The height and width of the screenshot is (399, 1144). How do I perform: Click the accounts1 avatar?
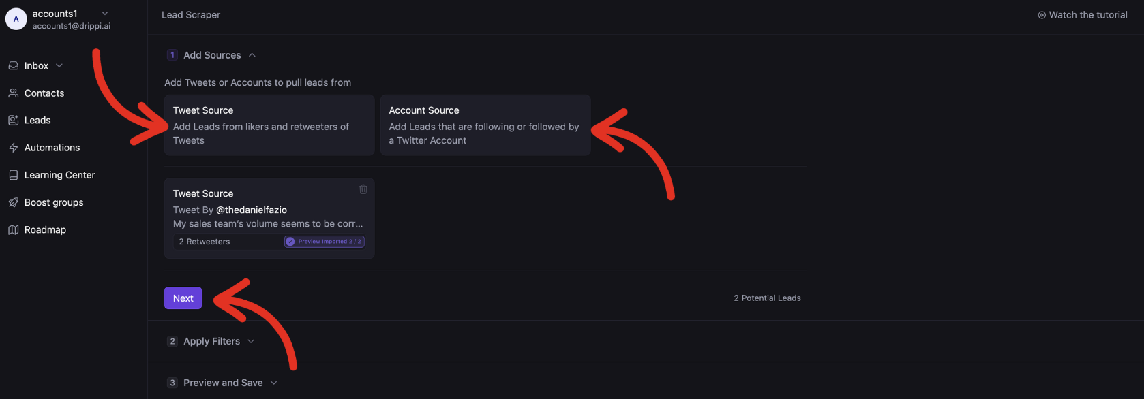16,18
